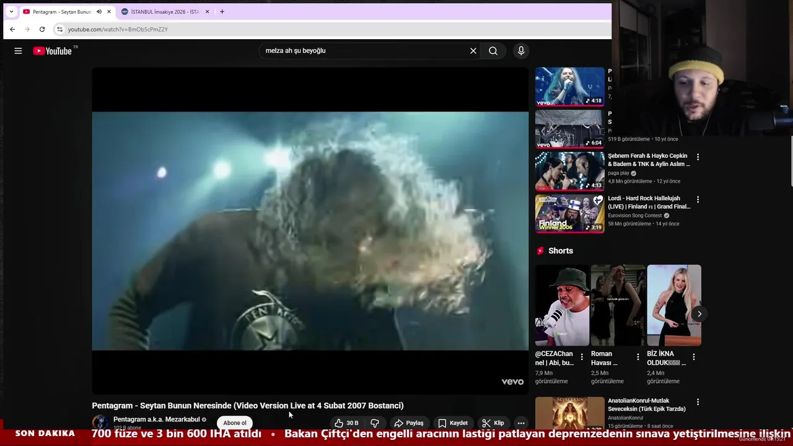Open the @CEZAChannel short thumbnail

pyautogui.click(x=562, y=305)
